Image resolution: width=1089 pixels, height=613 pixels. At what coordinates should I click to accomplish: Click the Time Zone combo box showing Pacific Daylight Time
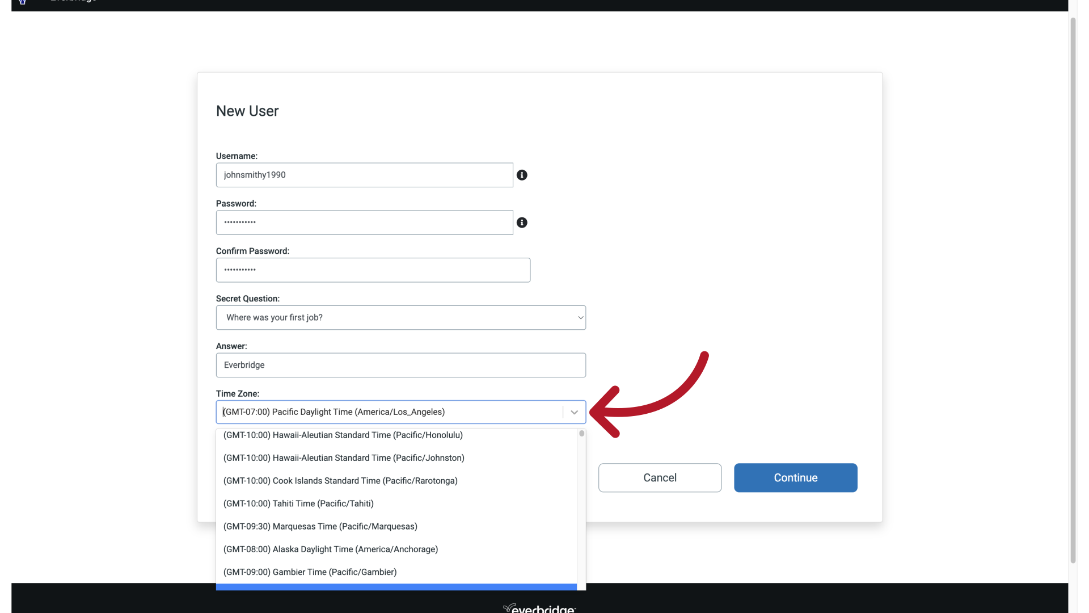click(391, 412)
